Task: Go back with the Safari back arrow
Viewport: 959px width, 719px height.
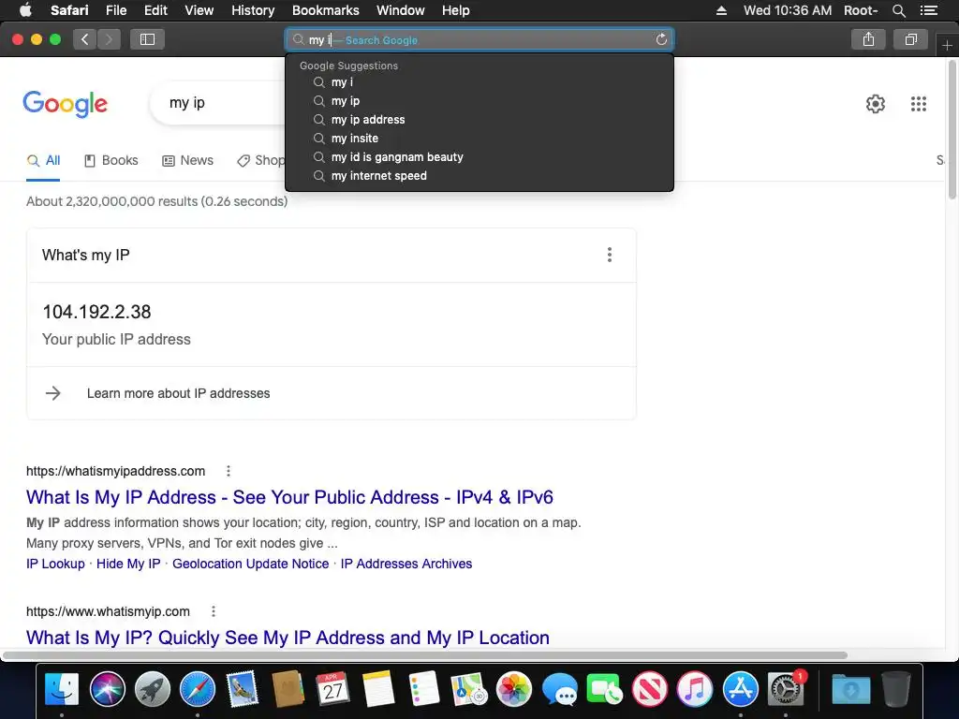Action: (x=85, y=39)
